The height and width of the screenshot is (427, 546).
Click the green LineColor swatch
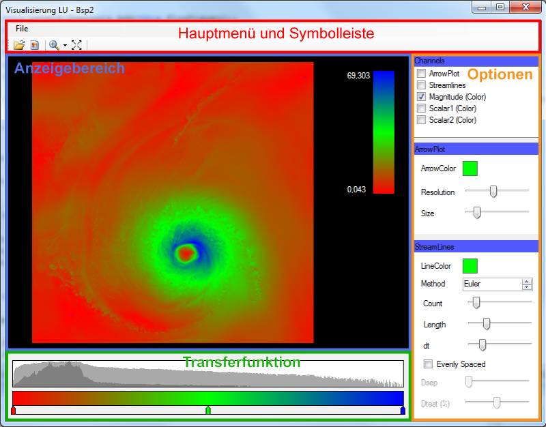[x=470, y=266]
